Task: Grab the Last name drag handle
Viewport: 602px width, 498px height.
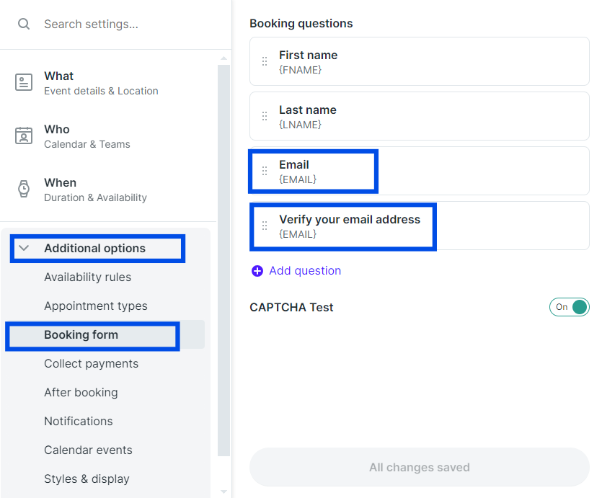Action: coord(265,116)
